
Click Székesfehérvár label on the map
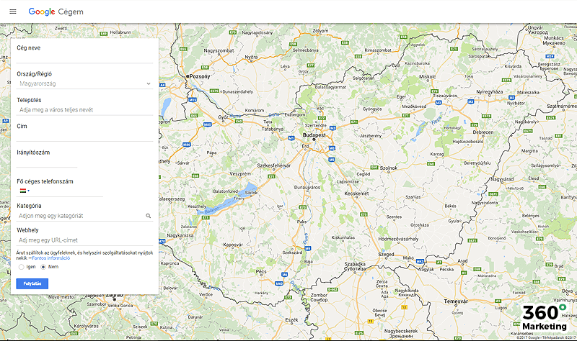pyautogui.click(x=274, y=165)
